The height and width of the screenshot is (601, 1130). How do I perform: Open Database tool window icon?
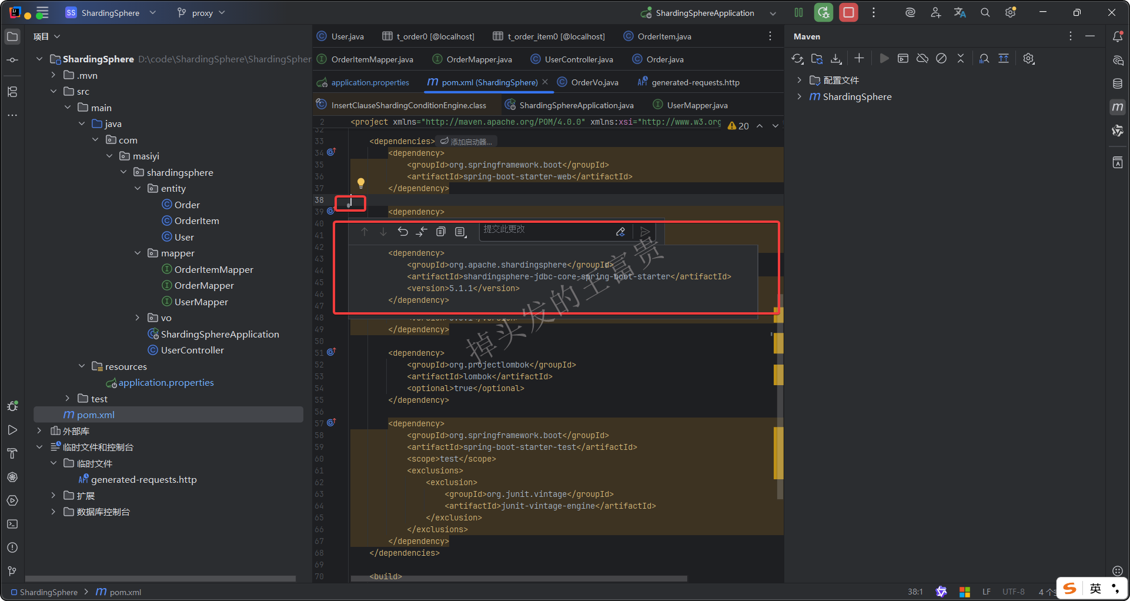(x=1118, y=84)
